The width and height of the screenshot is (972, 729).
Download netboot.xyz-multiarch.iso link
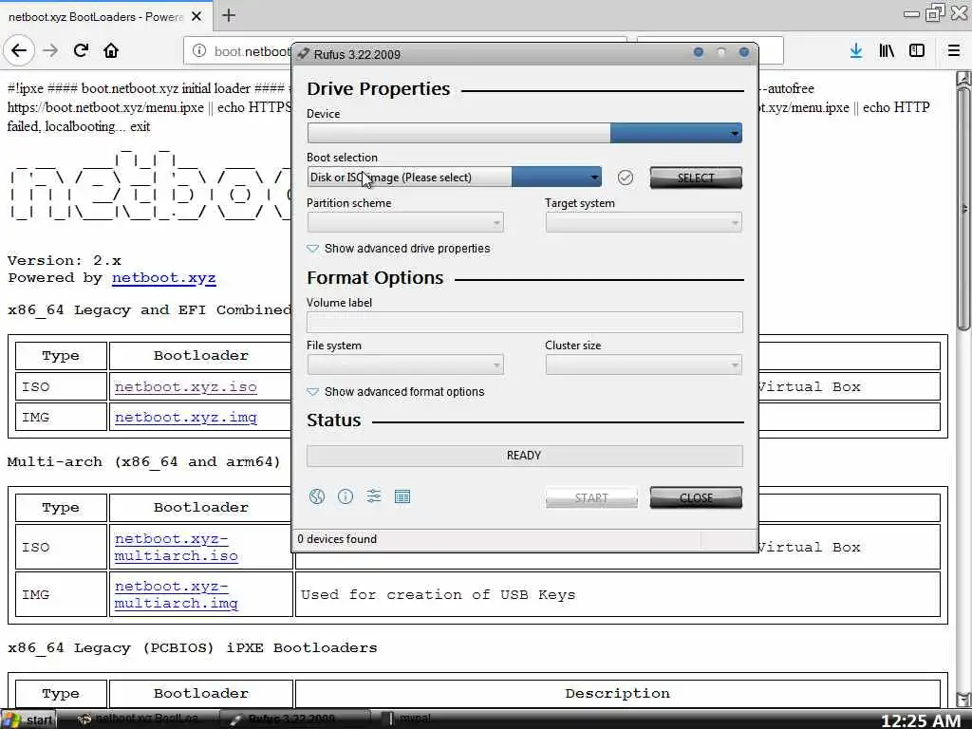click(x=176, y=548)
